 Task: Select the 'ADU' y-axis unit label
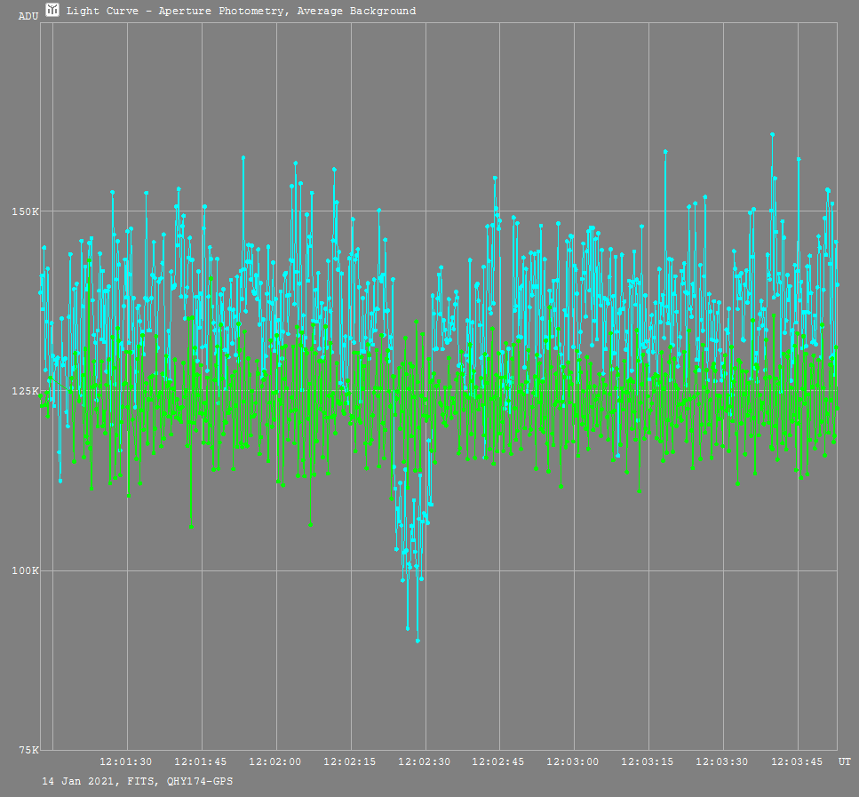(28, 17)
